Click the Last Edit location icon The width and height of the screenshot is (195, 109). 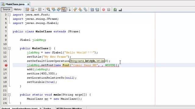point(27,9)
